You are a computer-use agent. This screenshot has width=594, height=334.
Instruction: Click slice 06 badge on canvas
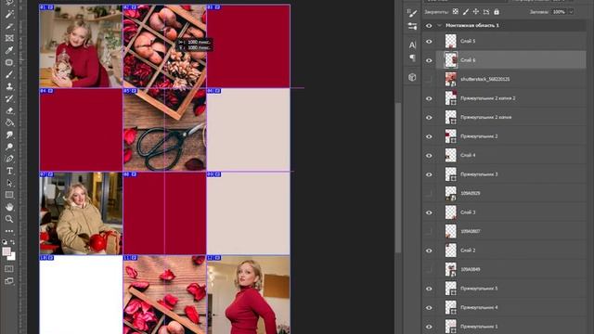[213, 91]
